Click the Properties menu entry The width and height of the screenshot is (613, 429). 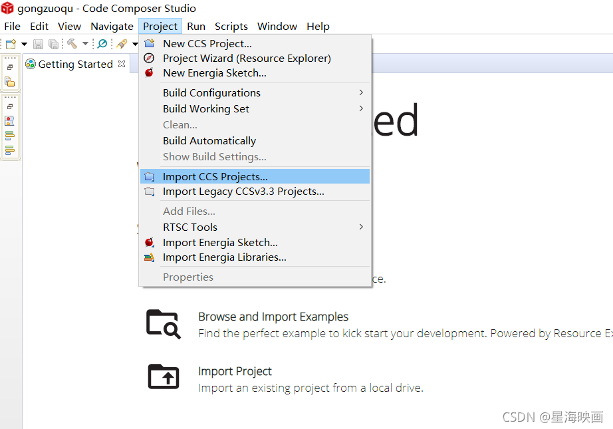(255, 277)
